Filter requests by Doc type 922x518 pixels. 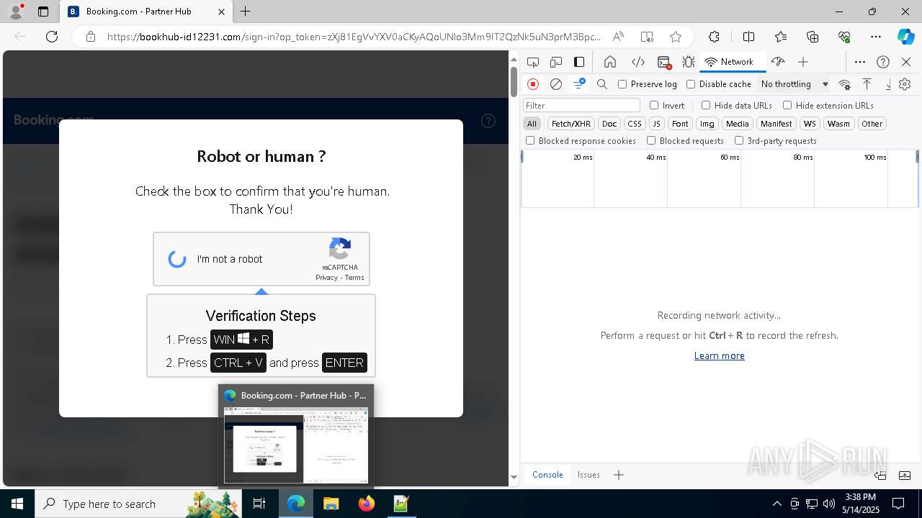609,124
